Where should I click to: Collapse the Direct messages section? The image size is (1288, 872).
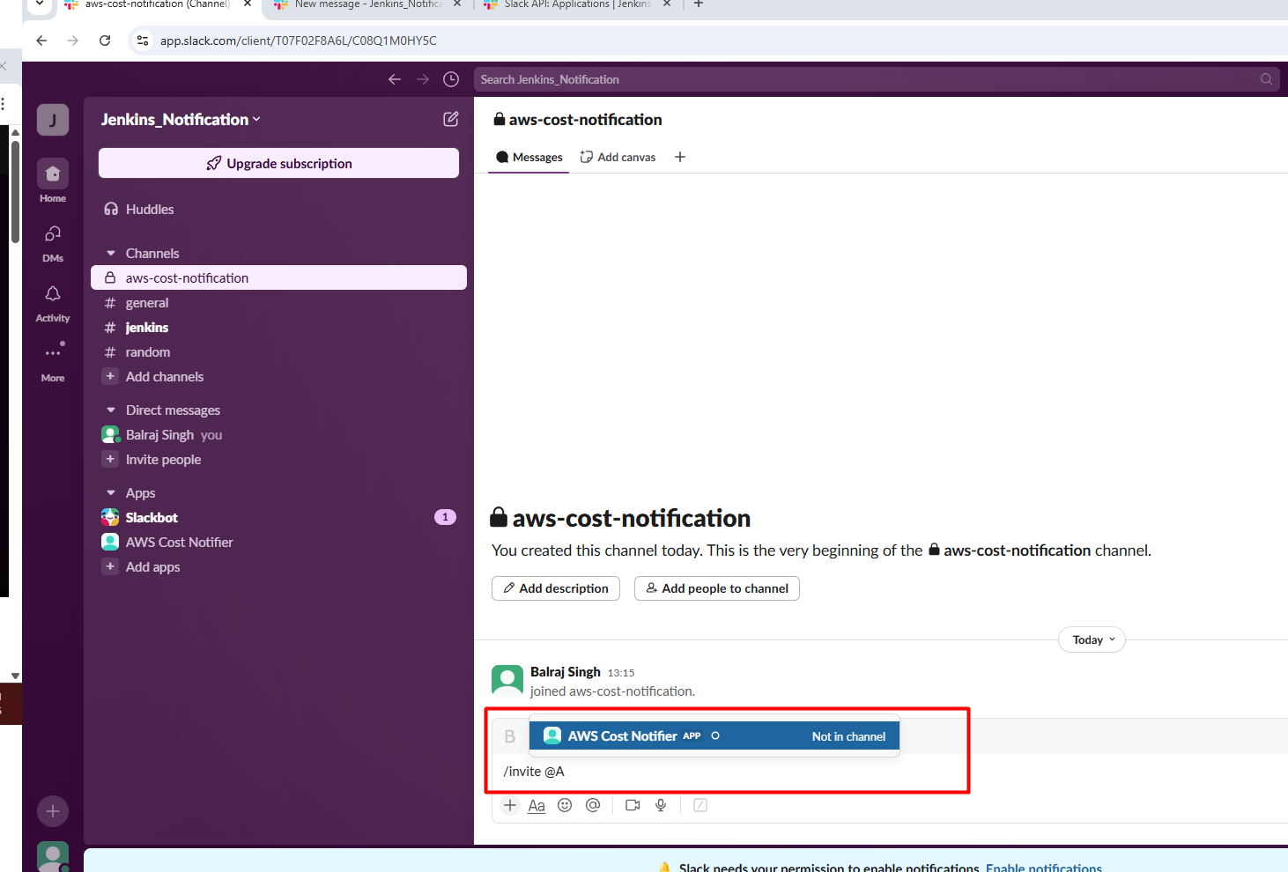(x=111, y=410)
